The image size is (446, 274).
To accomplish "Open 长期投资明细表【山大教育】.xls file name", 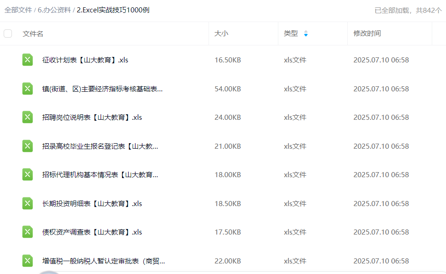I will click(x=92, y=203).
